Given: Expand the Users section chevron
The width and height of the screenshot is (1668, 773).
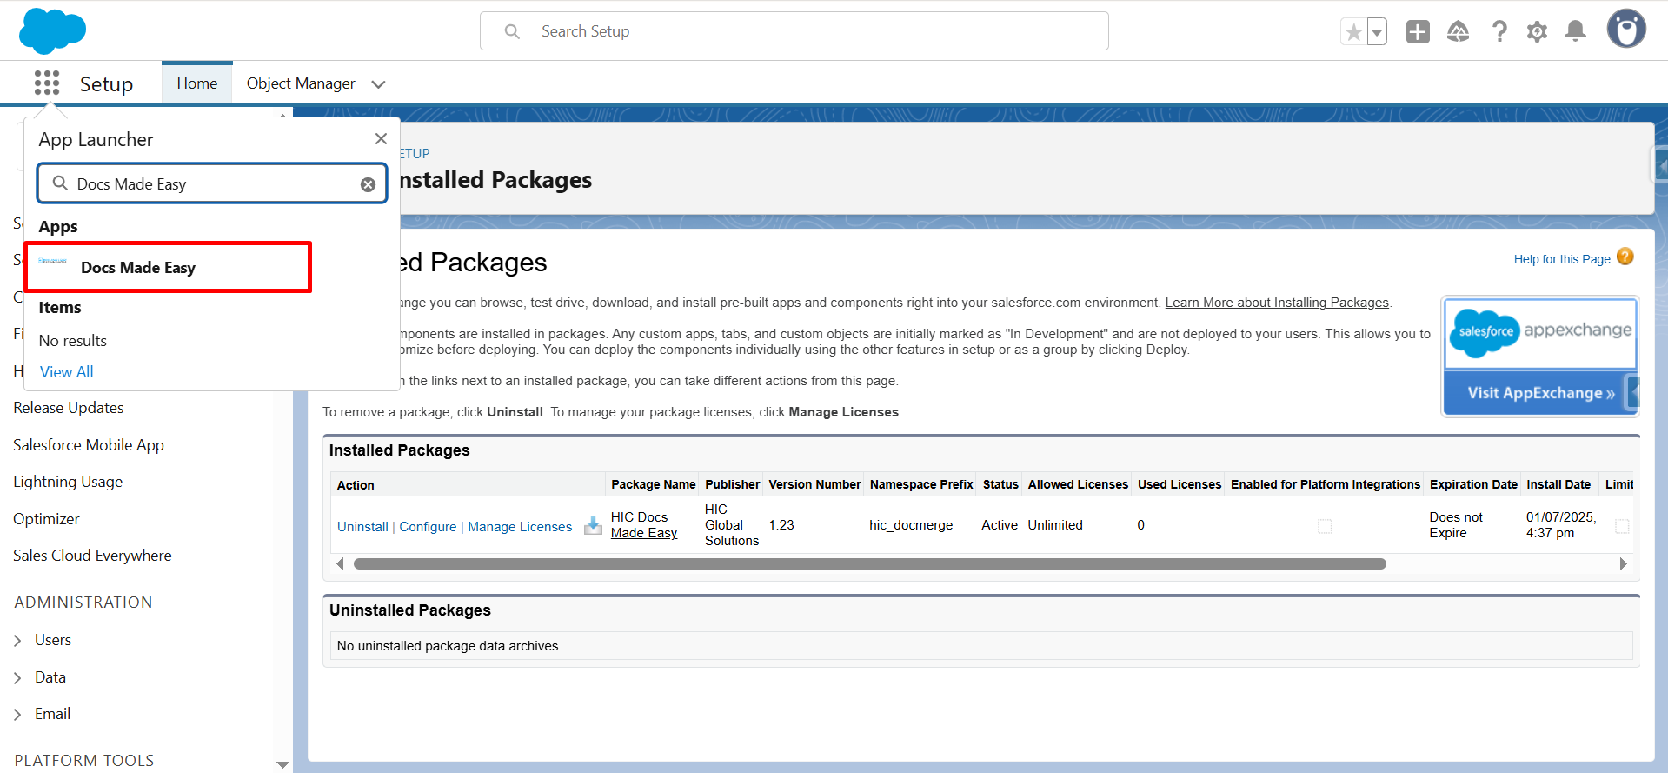Looking at the screenshot, I should [17, 641].
